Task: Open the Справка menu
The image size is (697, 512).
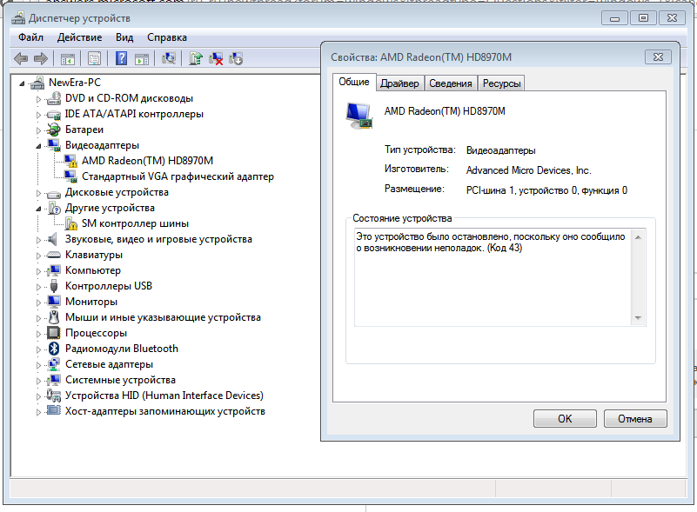Action: point(167,37)
